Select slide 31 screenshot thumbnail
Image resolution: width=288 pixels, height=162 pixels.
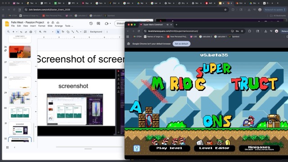click(x=20, y=128)
